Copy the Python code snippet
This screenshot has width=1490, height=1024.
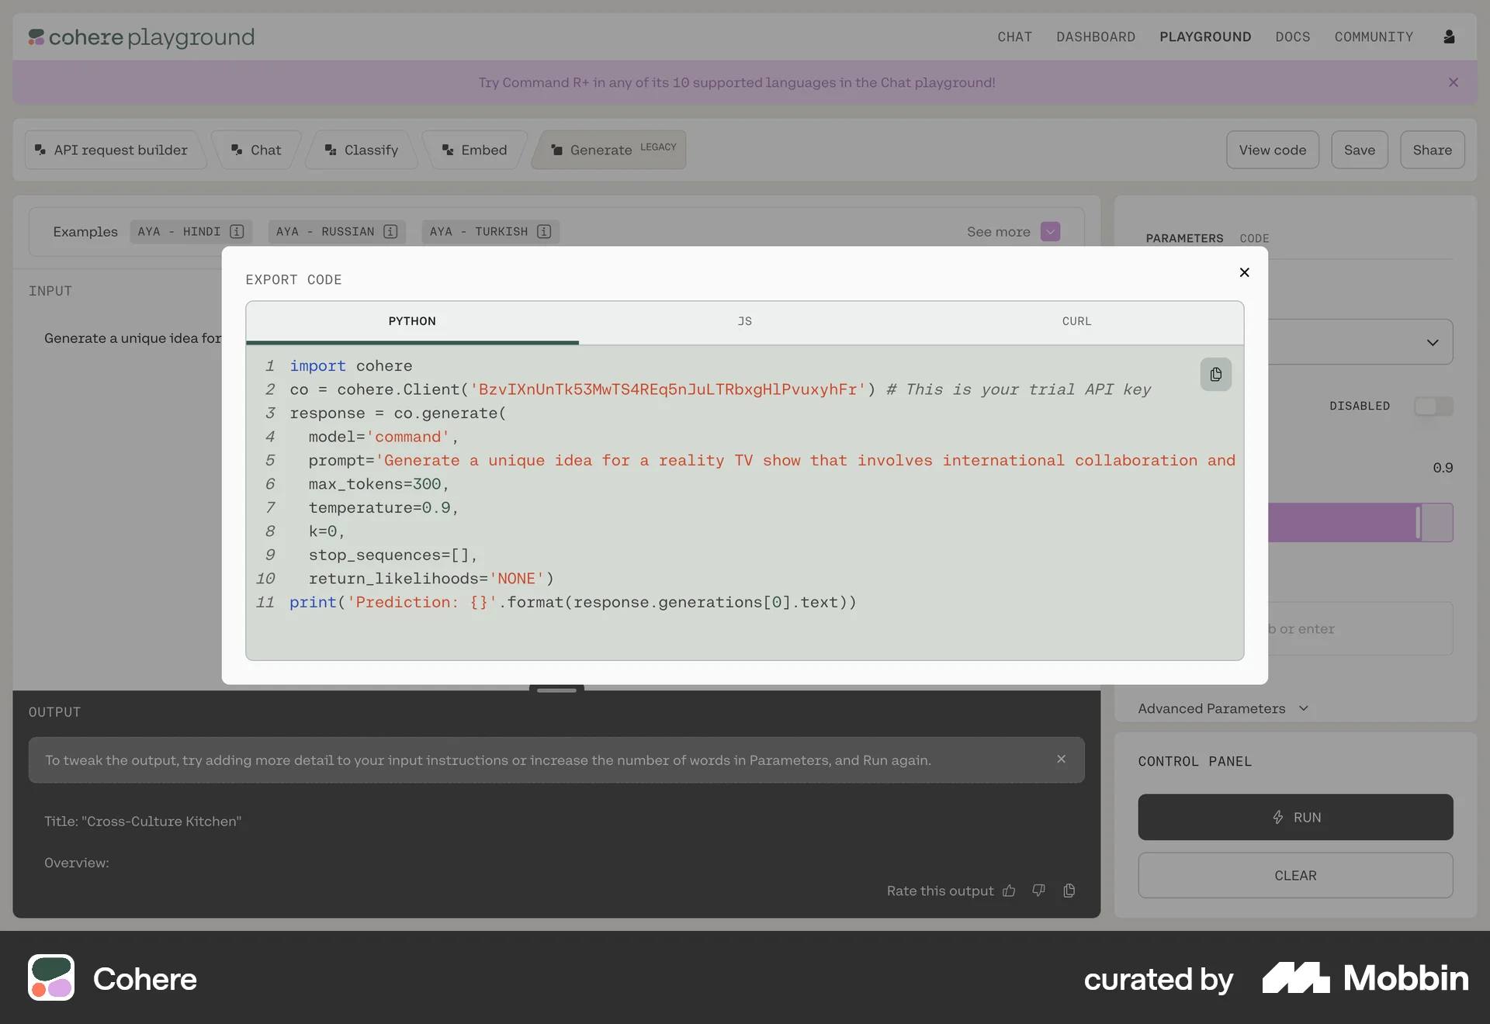[x=1215, y=375]
